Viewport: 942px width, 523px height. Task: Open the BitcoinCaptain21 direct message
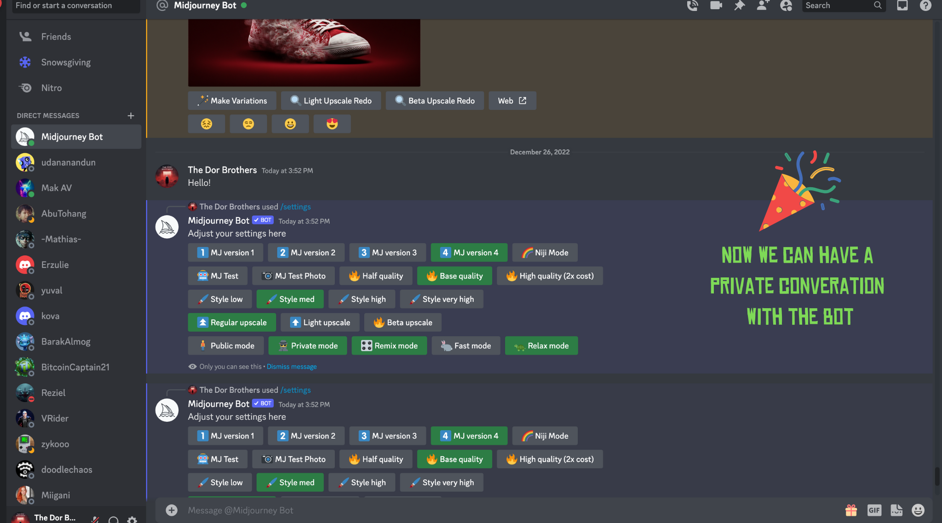pyautogui.click(x=76, y=367)
